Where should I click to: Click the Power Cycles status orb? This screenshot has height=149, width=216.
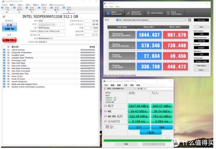coord(4,76)
